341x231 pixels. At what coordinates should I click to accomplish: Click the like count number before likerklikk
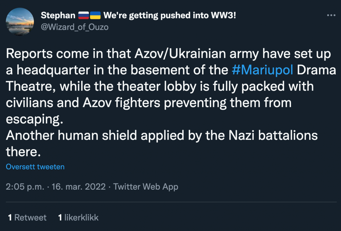pos(60,218)
